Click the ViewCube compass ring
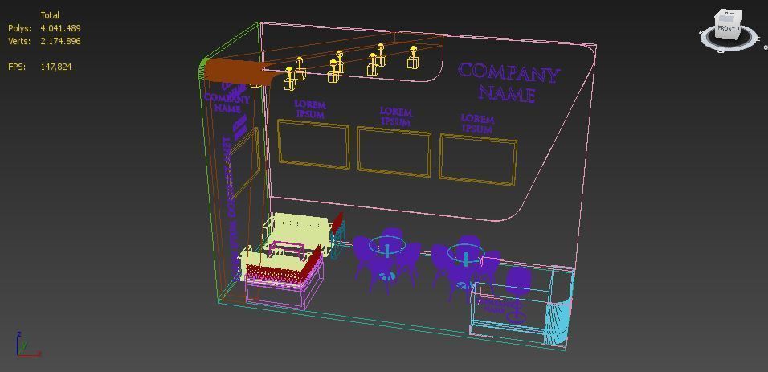The image size is (768, 372). click(729, 39)
